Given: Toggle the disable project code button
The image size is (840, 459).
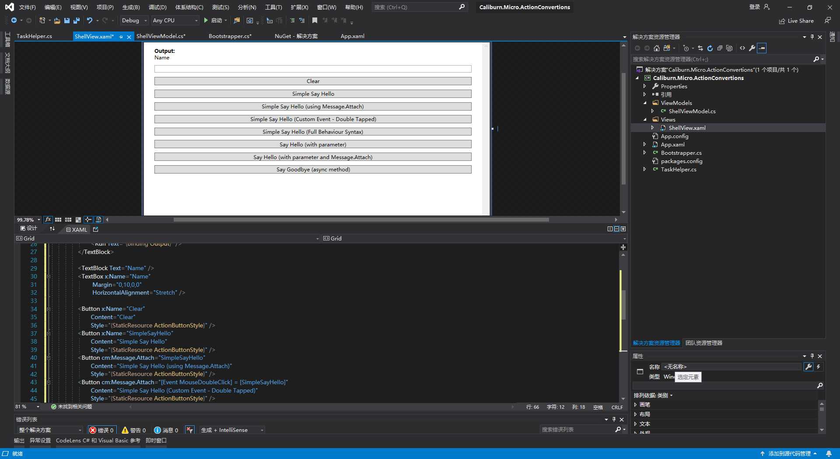Looking at the screenshot, I should (x=98, y=219).
